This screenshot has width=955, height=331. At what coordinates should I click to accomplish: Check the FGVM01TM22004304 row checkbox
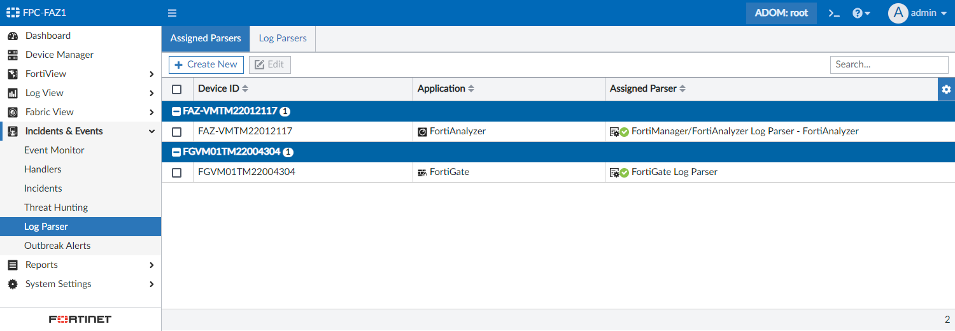(177, 173)
